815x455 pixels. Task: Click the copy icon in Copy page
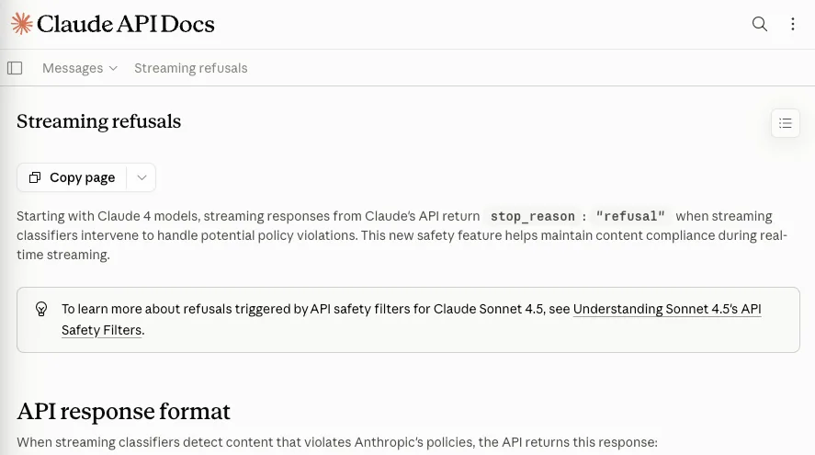click(x=35, y=177)
